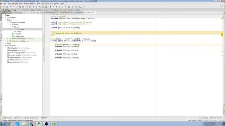Collapse the entry package
Screen dimensions: 225x126
coord(13,27)
